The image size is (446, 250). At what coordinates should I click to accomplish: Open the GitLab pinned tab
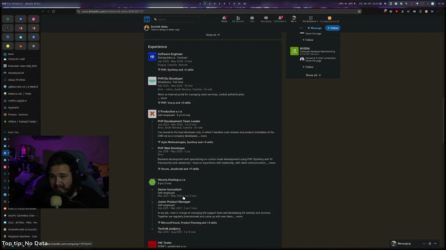pos(21,46)
